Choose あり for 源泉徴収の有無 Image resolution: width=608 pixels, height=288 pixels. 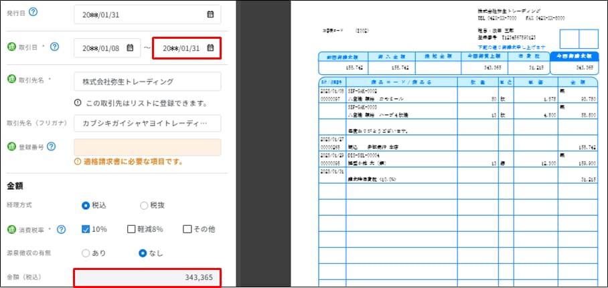pyautogui.click(x=86, y=253)
